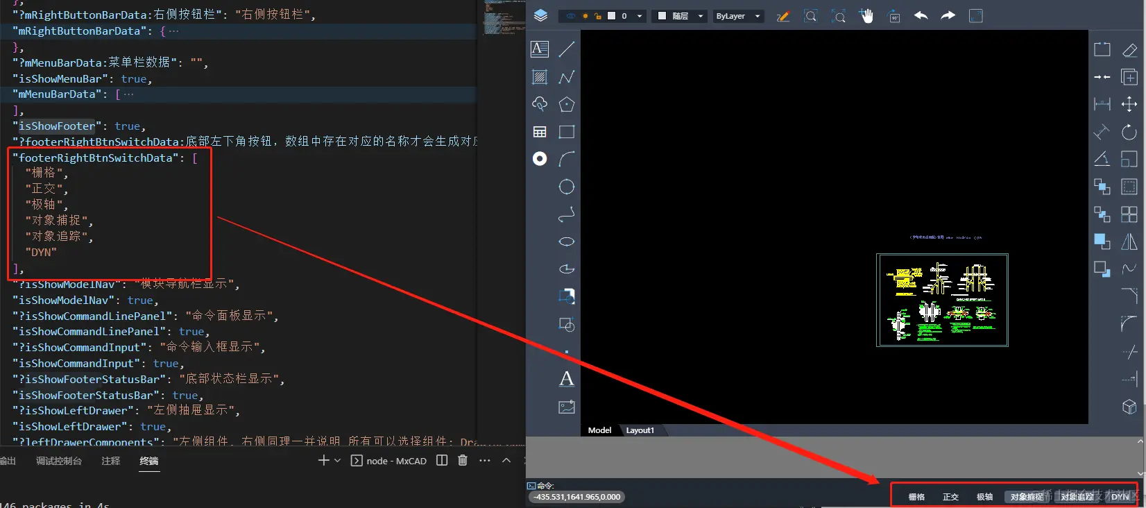
Task: Select the Erase tool
Action: (1129, 50)
